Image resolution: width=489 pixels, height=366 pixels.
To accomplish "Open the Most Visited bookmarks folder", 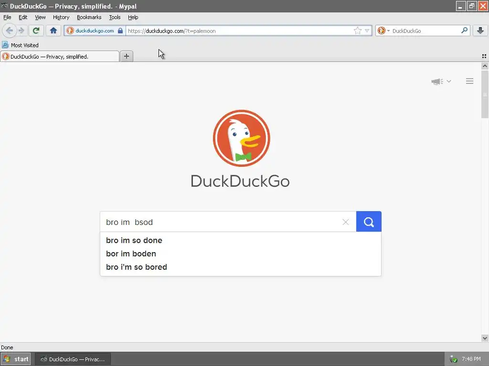I will [20, 45].
